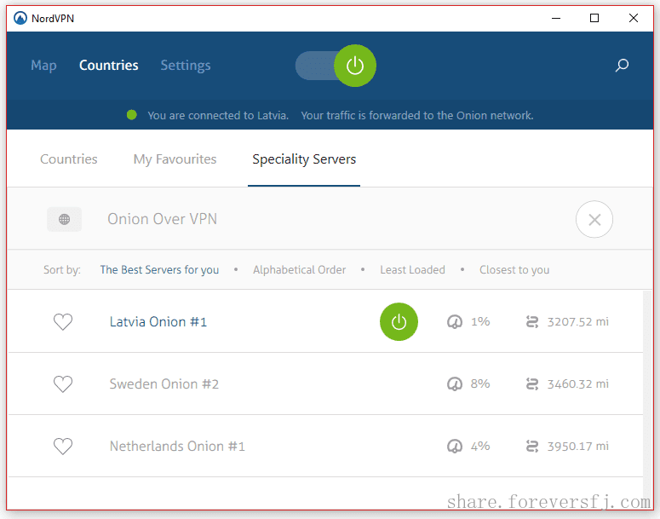
Task: Sort servers by Alphabetical Order
Action: pyautogui.click(x=299, y=270)
